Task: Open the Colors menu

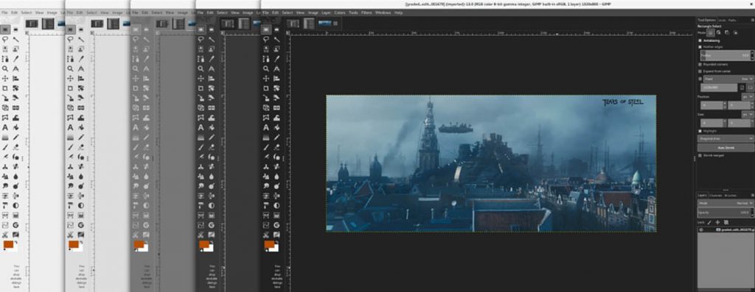Action: [339, 13]
